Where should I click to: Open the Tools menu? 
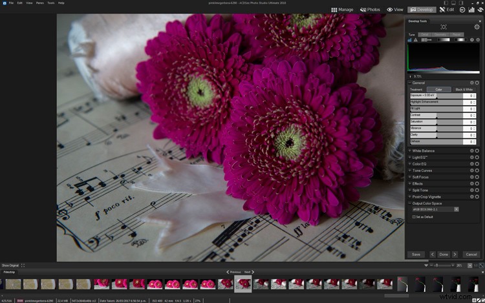click(50, 3)
